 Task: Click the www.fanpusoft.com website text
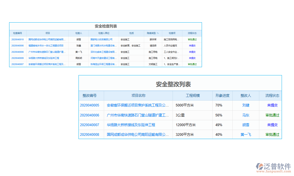point(273,172)
